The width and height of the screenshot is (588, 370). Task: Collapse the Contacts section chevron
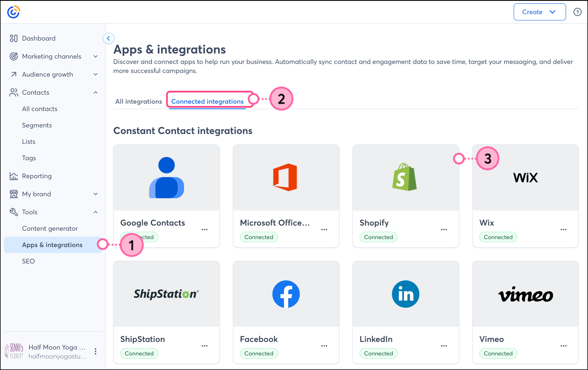click(x=95, y=92)
